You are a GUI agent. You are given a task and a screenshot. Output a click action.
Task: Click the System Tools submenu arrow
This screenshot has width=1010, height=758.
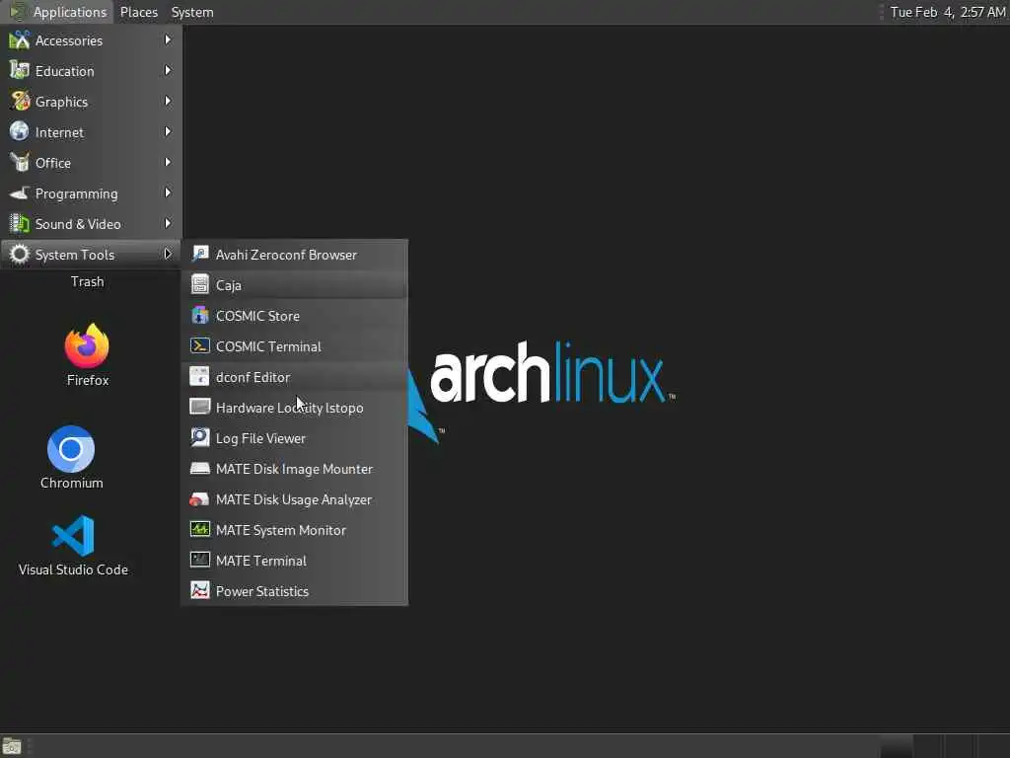tap(168, 254)
